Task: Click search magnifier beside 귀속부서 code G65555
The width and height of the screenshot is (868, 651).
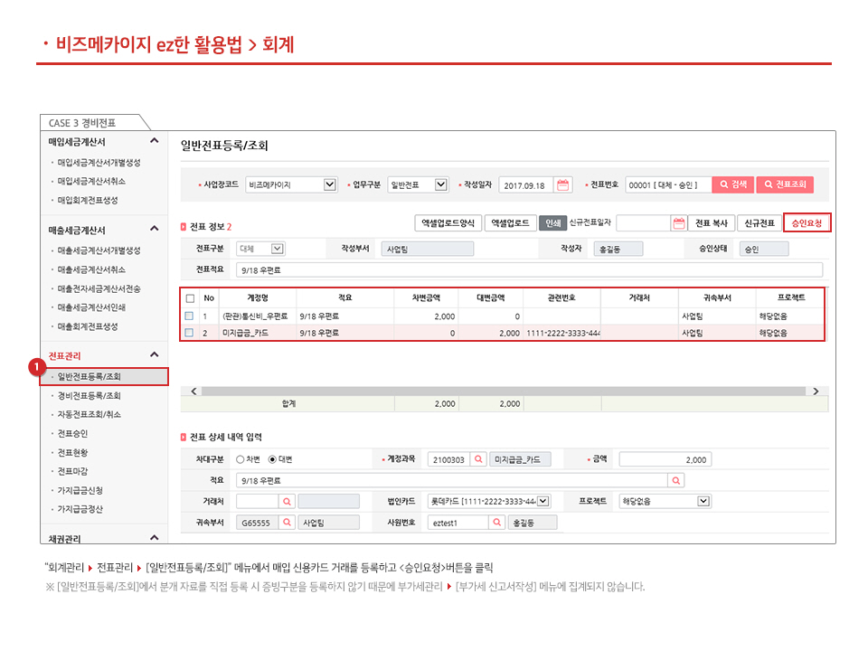Action: pos(287,523)
